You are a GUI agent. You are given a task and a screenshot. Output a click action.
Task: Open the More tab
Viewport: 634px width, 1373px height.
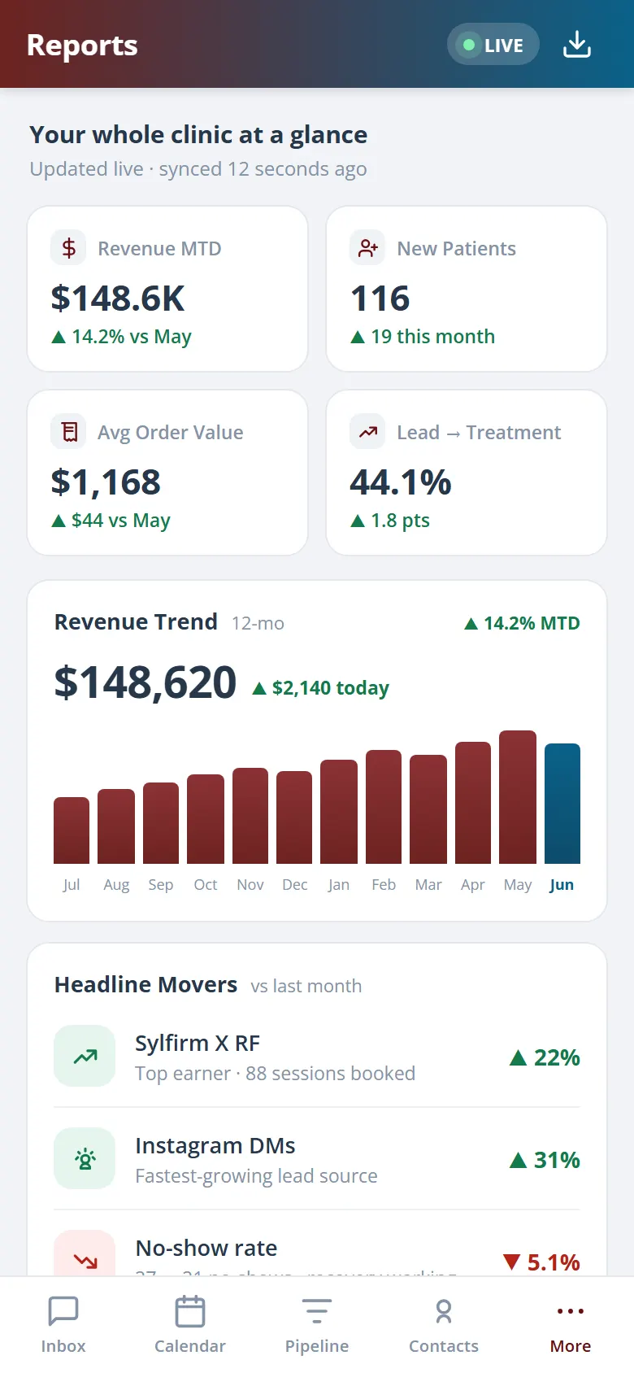tap(571, 1325)
